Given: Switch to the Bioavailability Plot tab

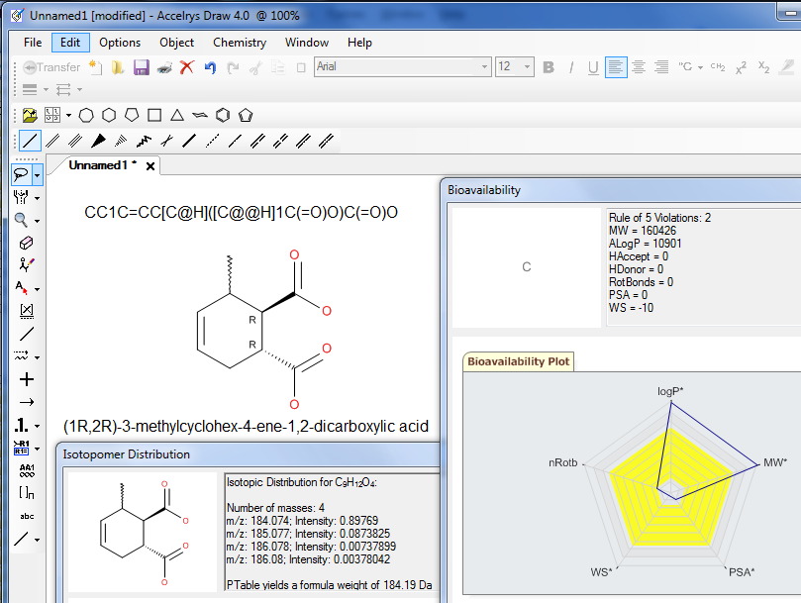Looking at the screenshot, I should (x=518, y=361).
